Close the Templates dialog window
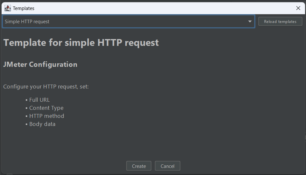The width and height of the screenshot is (306, 175). [298, 8]
